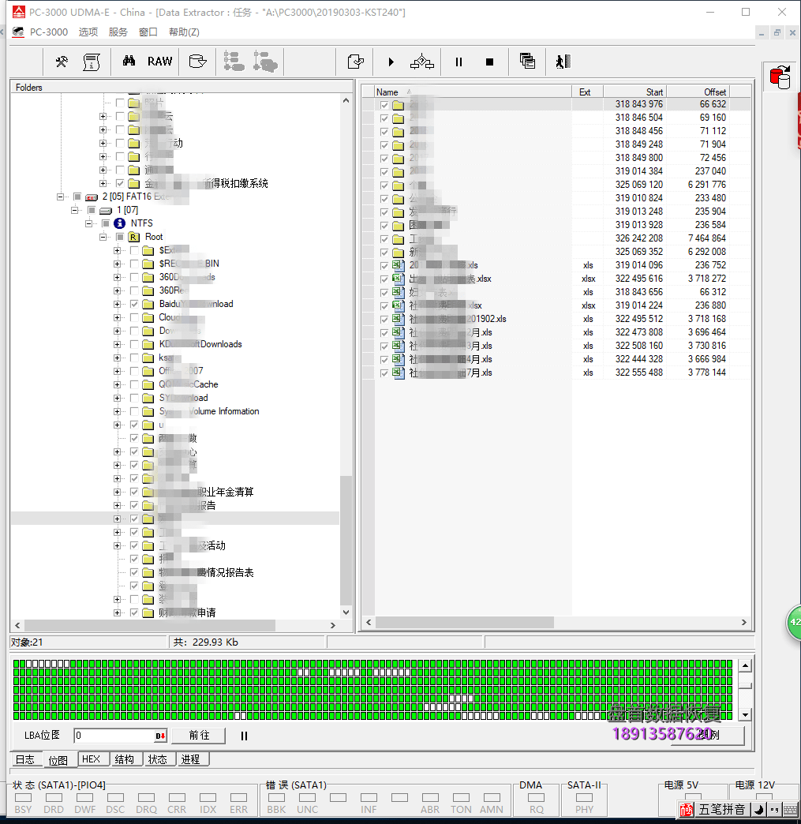Toggle checkbox for the Baidu download folder
This screenshot has height=824, width=801.
pos(134,304)
